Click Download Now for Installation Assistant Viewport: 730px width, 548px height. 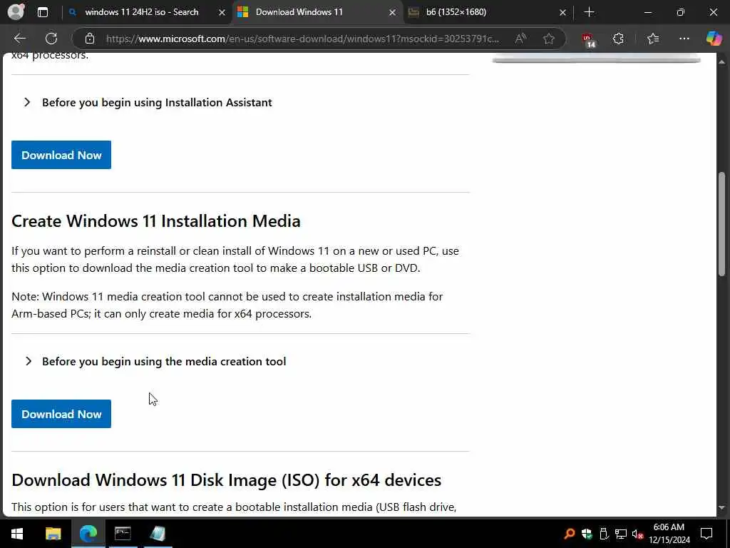(x=61, y=155)
